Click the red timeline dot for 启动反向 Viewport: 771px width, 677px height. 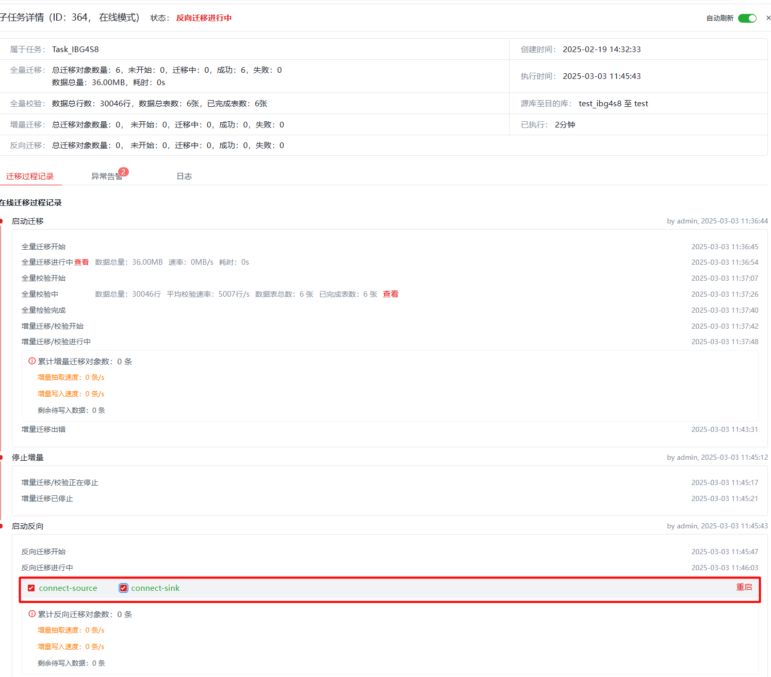click(x=2, y=526)
